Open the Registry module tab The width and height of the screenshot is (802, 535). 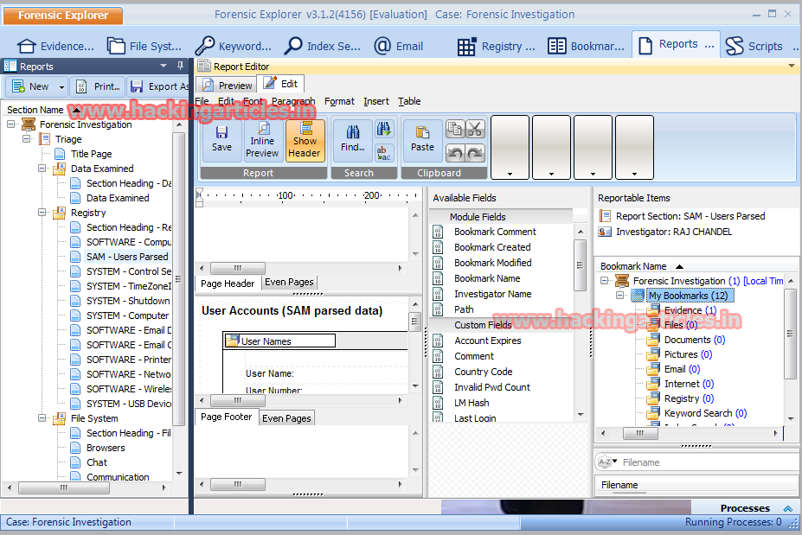pyautogui.click(x=496, y=46)
